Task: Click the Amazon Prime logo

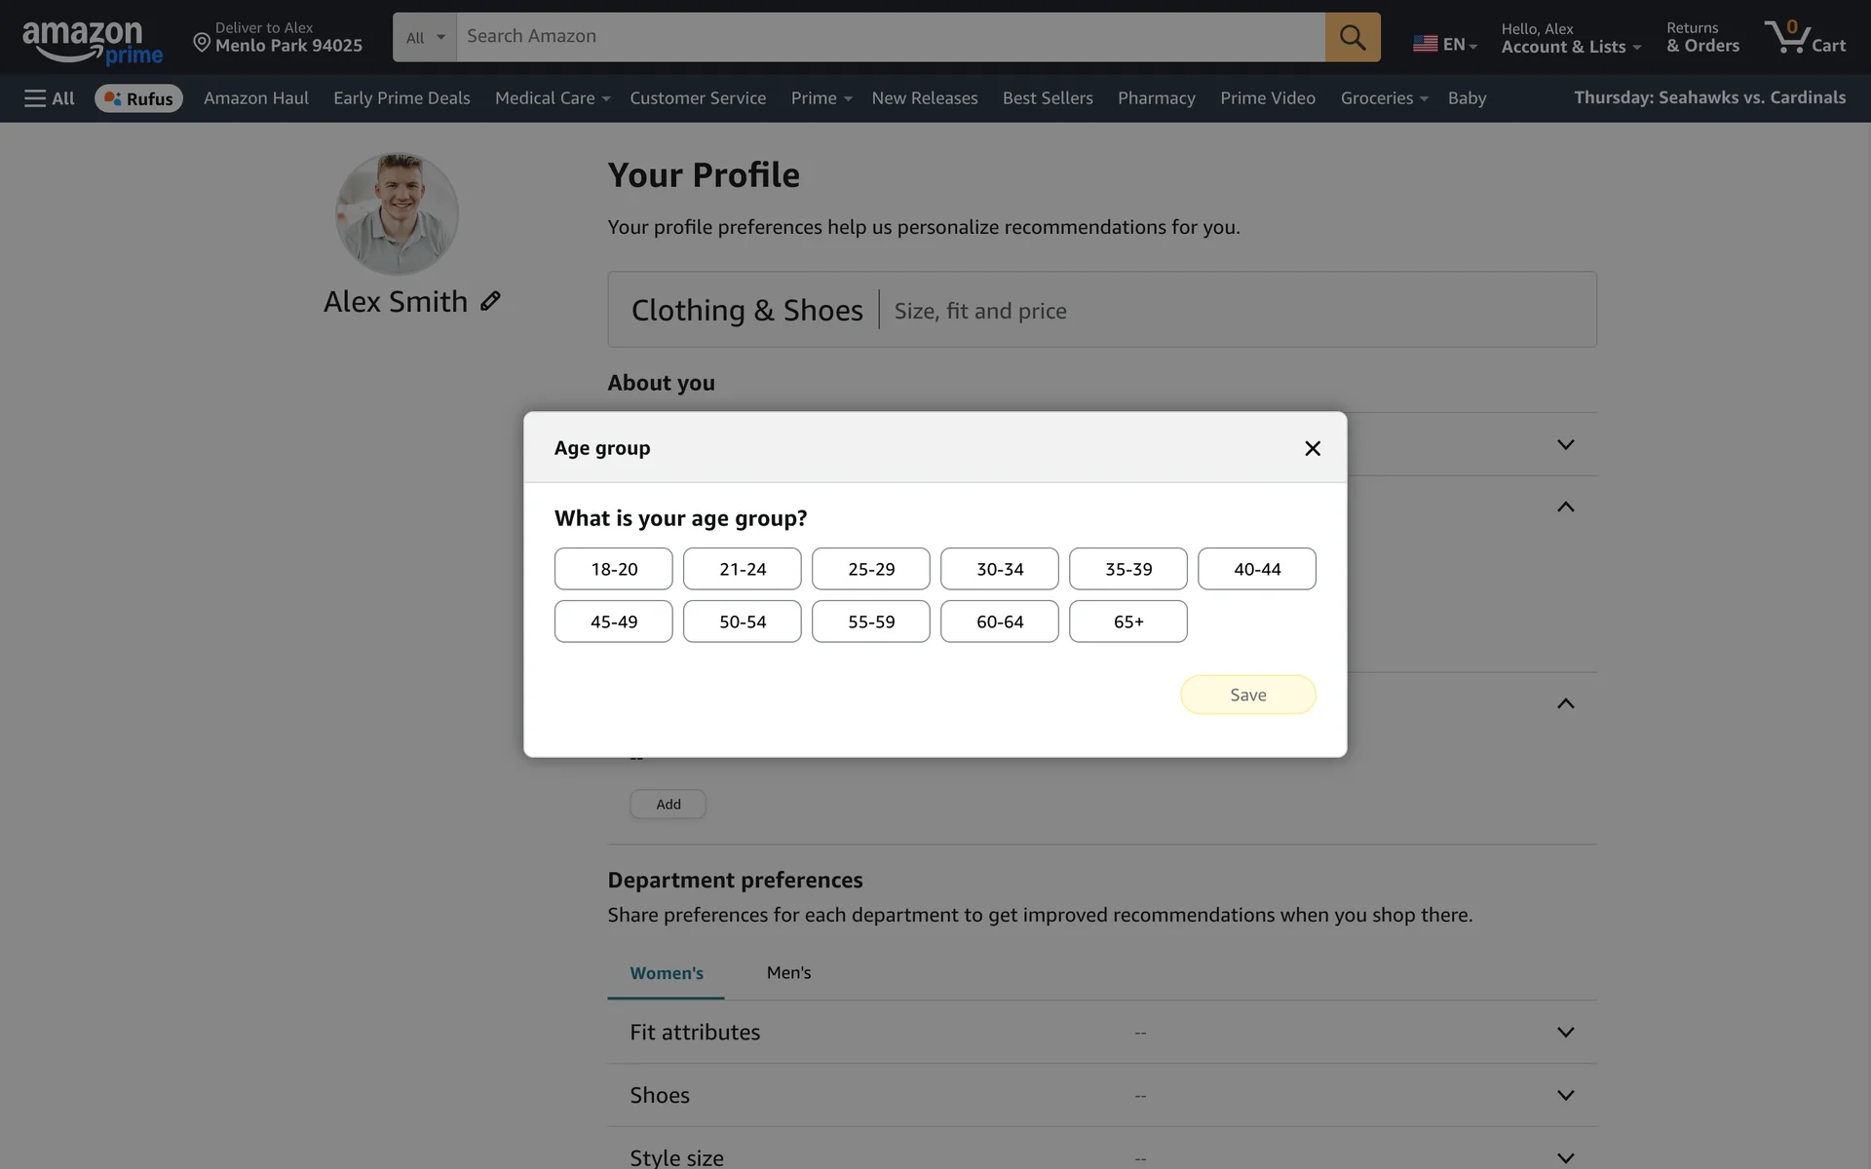Action: pos(92,42)
